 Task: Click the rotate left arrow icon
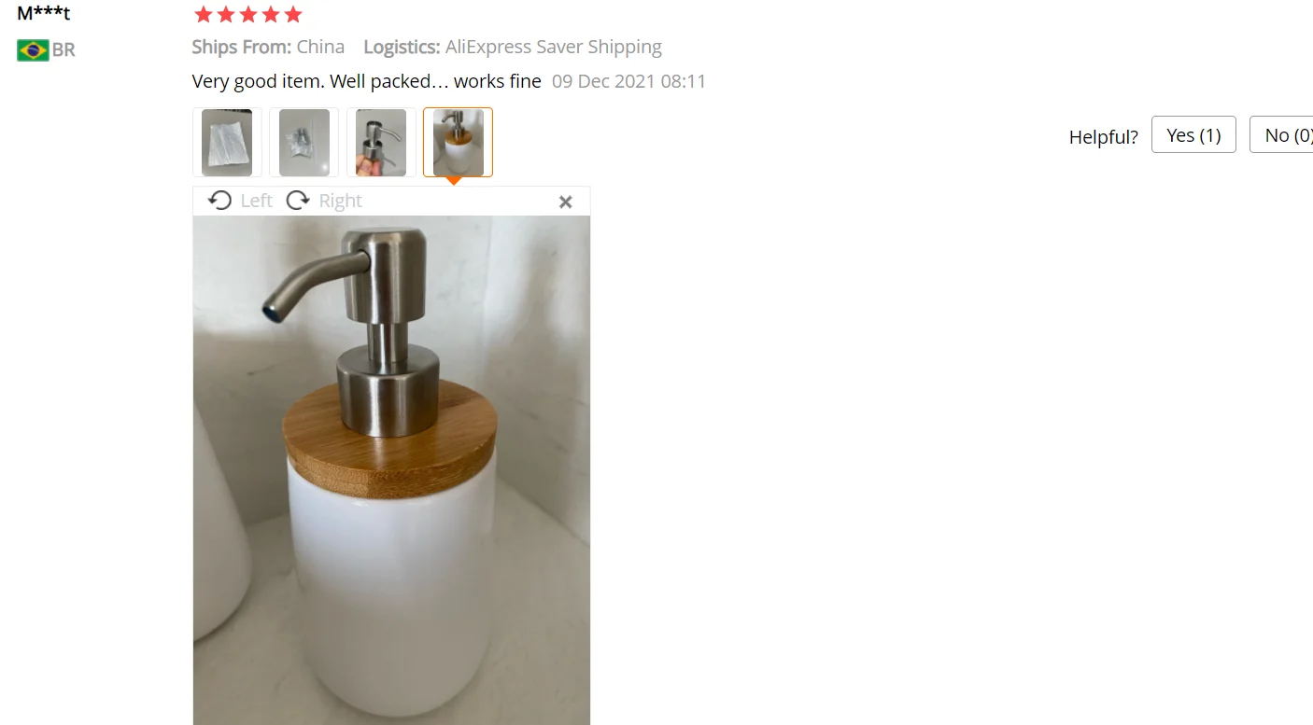[219, 201]
